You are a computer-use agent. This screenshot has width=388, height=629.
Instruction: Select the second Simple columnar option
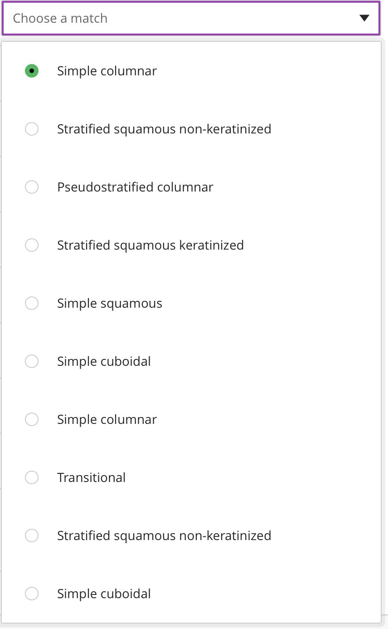point(32,419)
